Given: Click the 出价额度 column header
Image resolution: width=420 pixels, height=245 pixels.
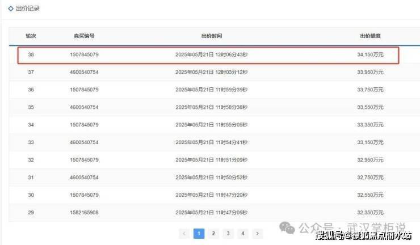Looking at the screenshot, I should [x=370, y=36].
